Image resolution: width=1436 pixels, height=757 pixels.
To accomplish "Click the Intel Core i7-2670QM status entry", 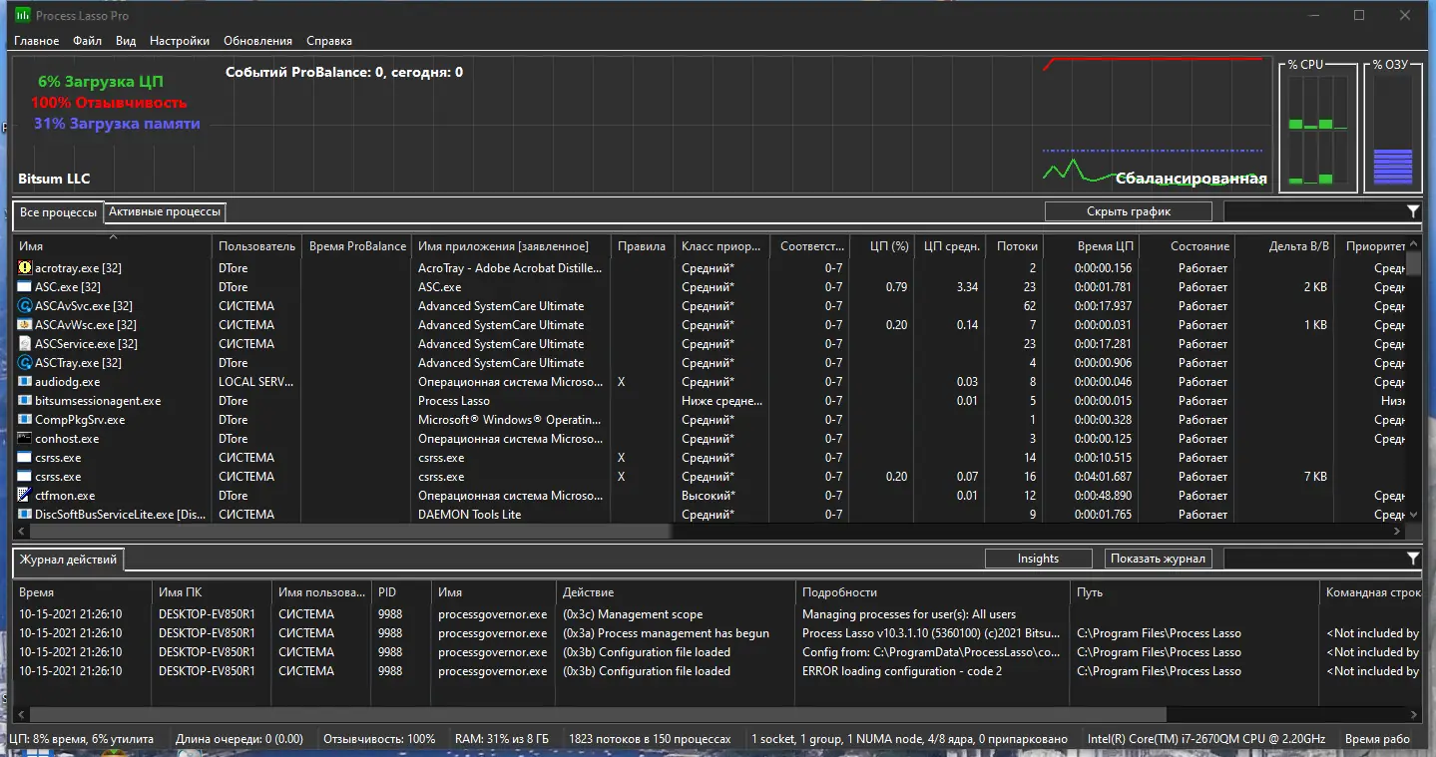I will pos(1206,739).
